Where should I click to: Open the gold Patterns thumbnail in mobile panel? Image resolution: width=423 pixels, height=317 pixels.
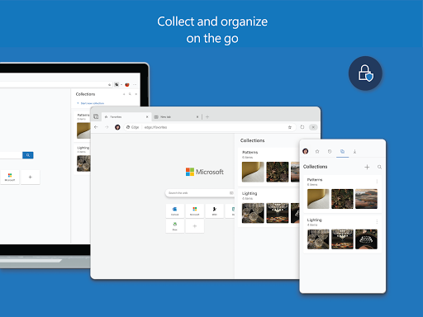pos(318,199)
